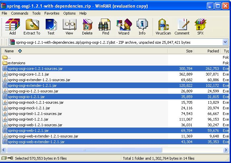This screenshot has width=231, height=163.
Task: Click jar icon of spring-osgi-io-1.2.1-sources.jar
Action: tap(5, 91)
